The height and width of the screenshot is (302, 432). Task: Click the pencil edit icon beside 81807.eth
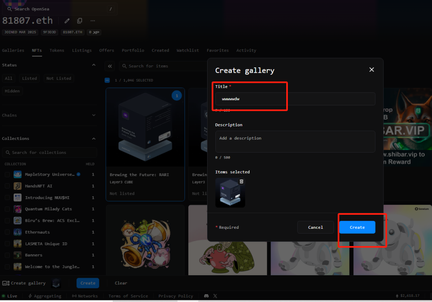(67, 21)
